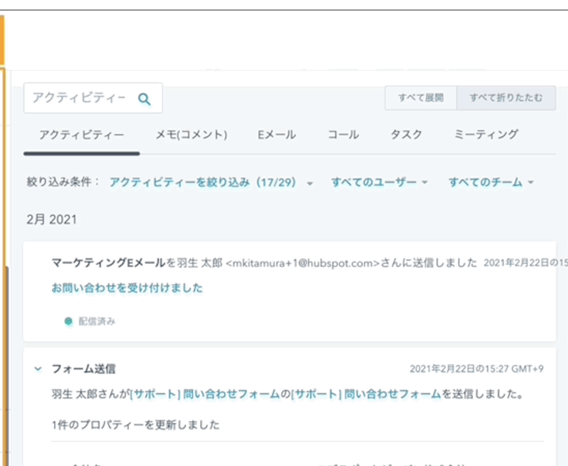Image resolution: width=568 pixels, height=466 pixels.
Task: Click second [サポート] 問い合わせフォーム link
Action: (x=366, y=393)
